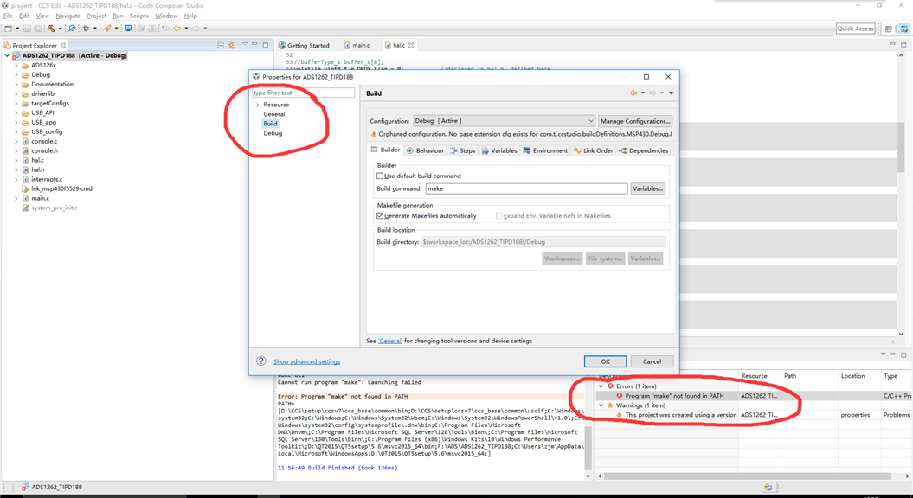This screenshot has width=913, height=498.
Task: Click Show advanced settings link
Action: [x=307, y=361]
